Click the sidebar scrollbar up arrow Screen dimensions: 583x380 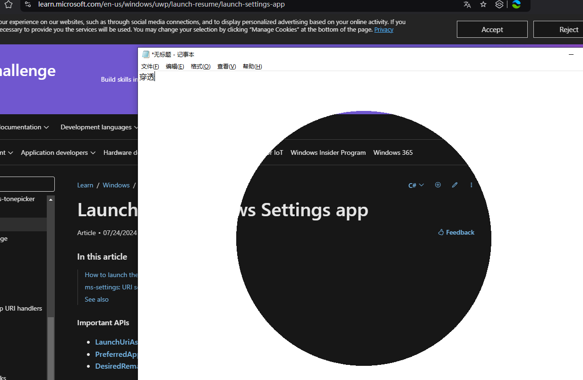coord(51,200)
